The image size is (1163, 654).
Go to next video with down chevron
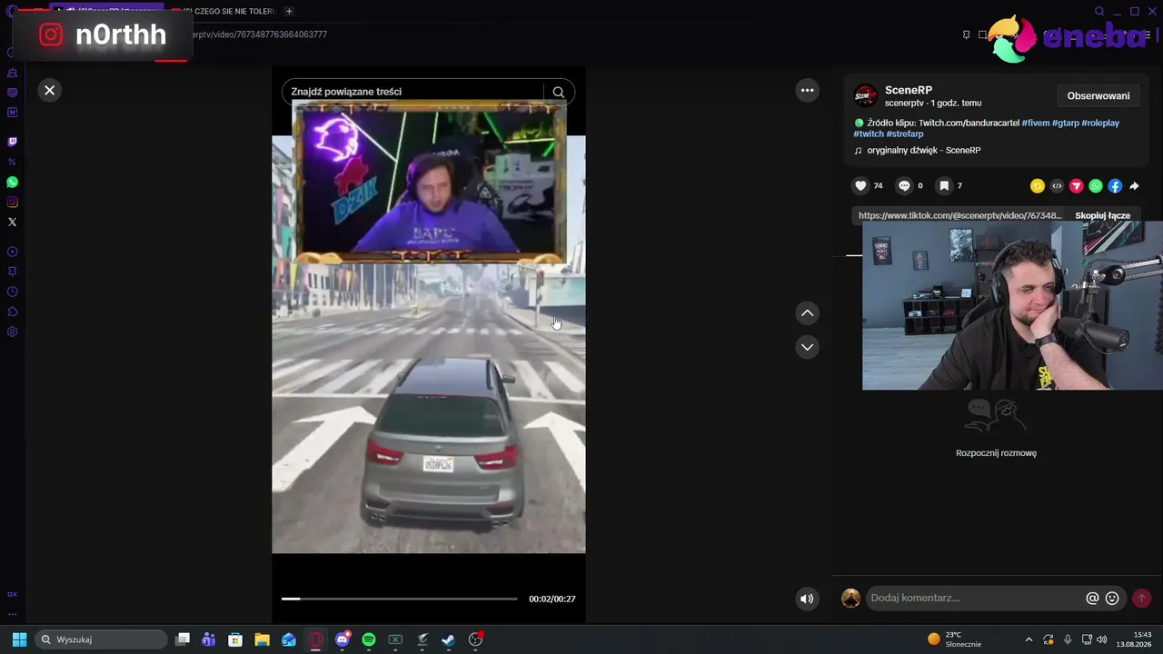tap(807, 347)
